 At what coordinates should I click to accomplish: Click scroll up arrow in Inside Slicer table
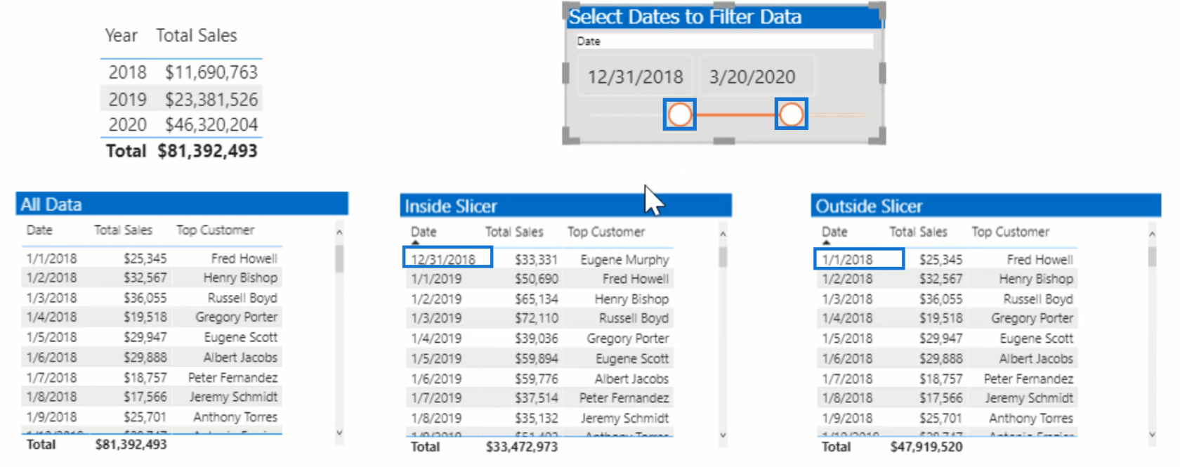click(723, 234)
